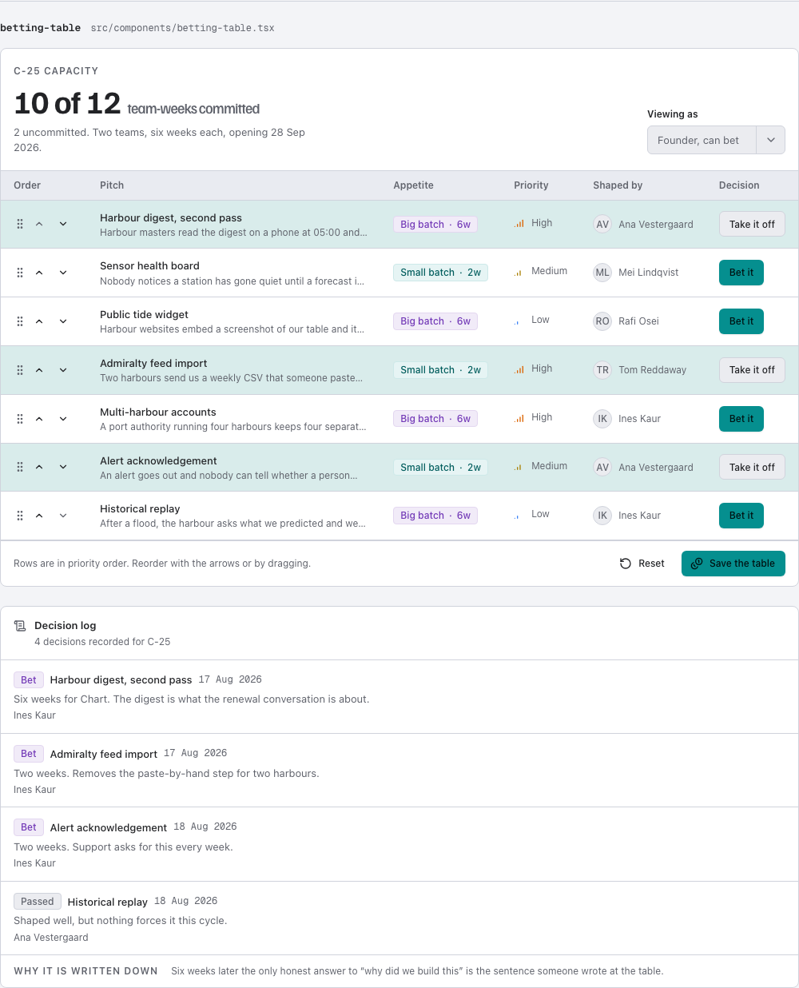Click the Alert acknowledgement title in the Decision log

109,828
